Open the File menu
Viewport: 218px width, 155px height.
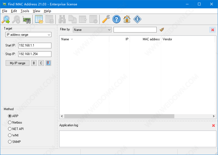5,11
